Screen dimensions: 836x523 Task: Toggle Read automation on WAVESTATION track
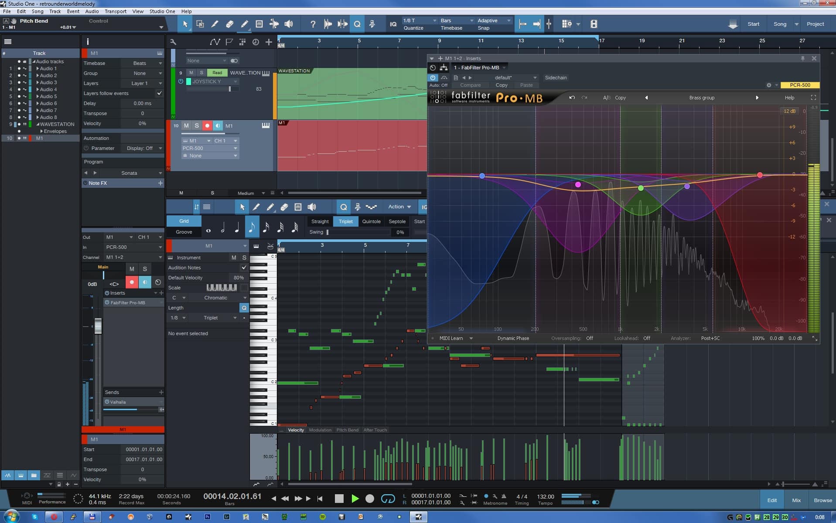click(217, 73)
